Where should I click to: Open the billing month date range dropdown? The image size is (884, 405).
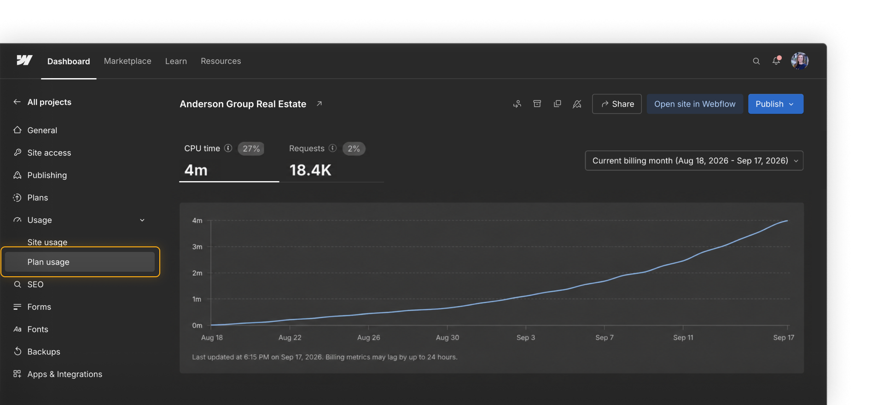(x=694, y=160)
